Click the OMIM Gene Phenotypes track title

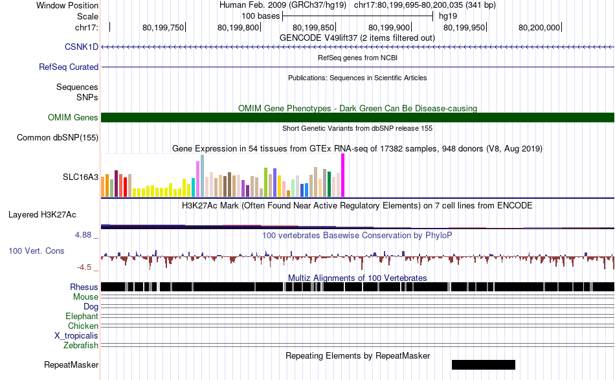[357, 108]
